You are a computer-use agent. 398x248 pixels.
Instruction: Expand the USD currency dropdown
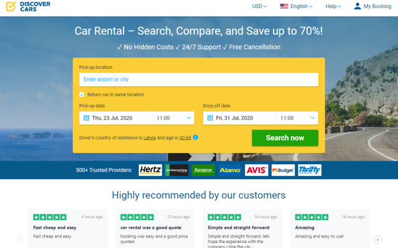[x=259, y=6]
